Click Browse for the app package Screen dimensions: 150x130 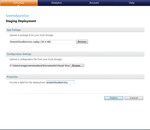(x=82, y=42)
